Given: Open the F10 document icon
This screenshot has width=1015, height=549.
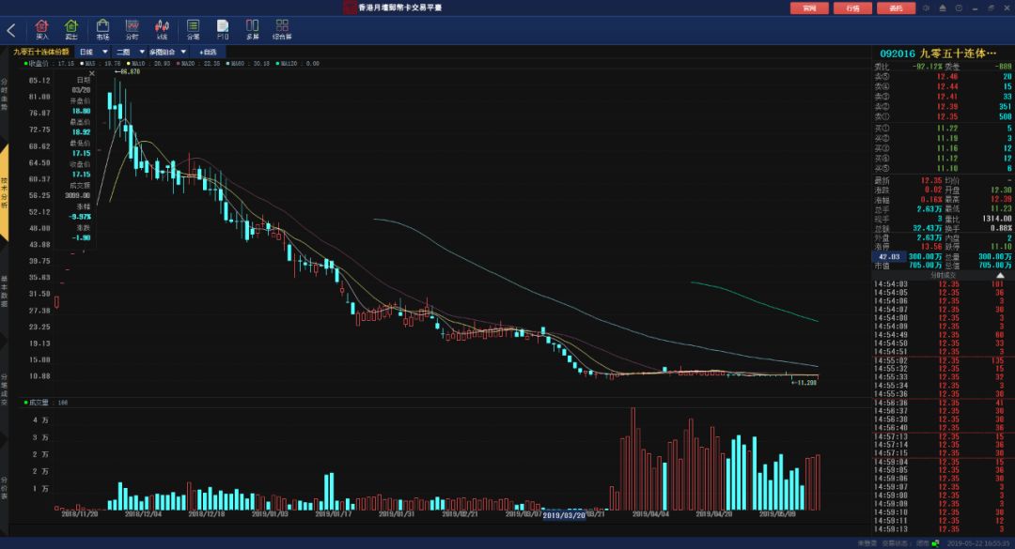Looking at the screenshot, I should pyautogui.click(x=223, y=28).
